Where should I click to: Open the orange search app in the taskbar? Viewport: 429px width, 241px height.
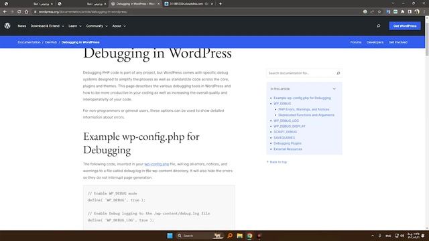(230, 236)
